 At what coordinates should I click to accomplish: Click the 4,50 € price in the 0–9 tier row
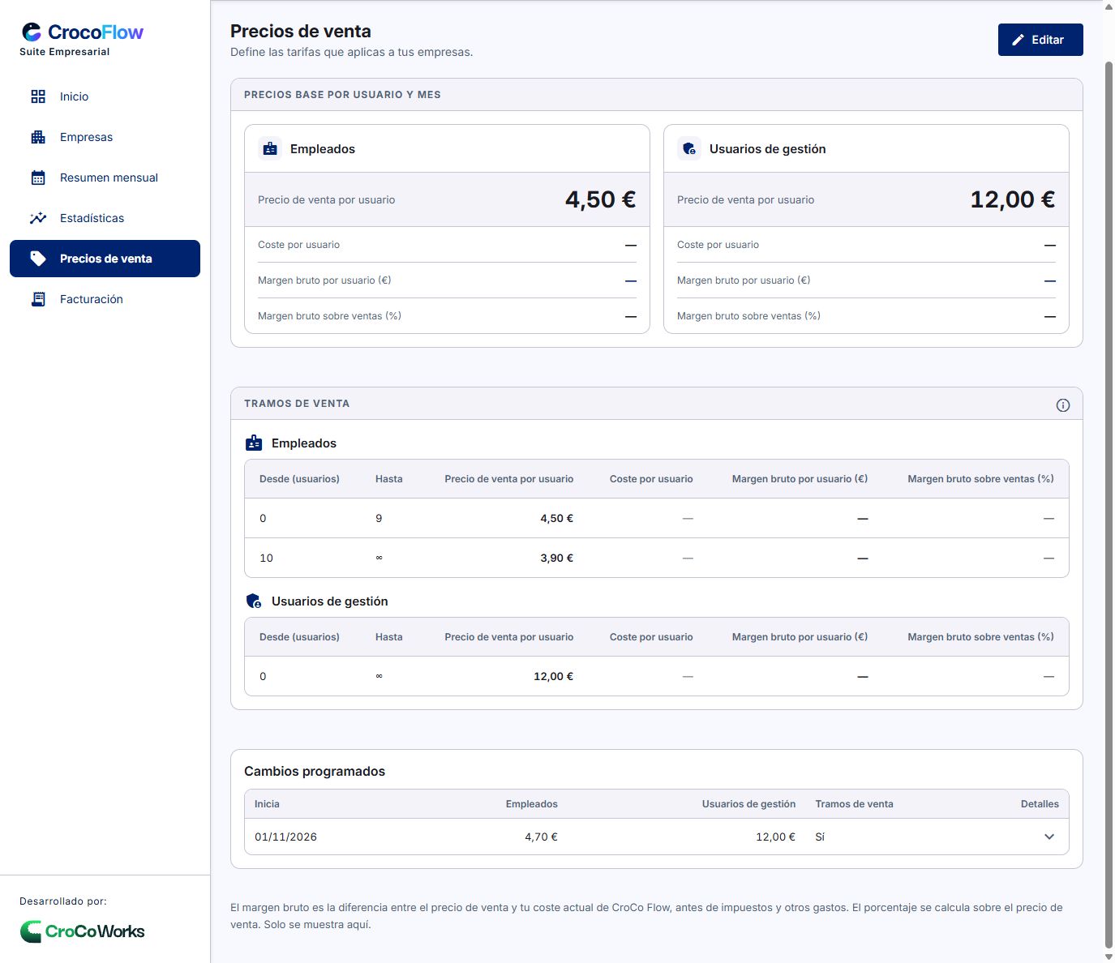pyautogui.click(x=557, y=518)
